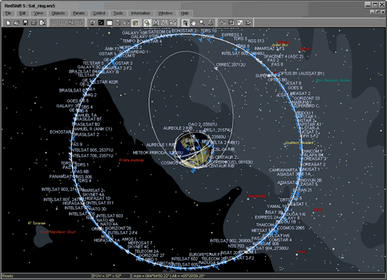Open the Help menu
This screenshot has height=280, width=387.
[184, 13]
